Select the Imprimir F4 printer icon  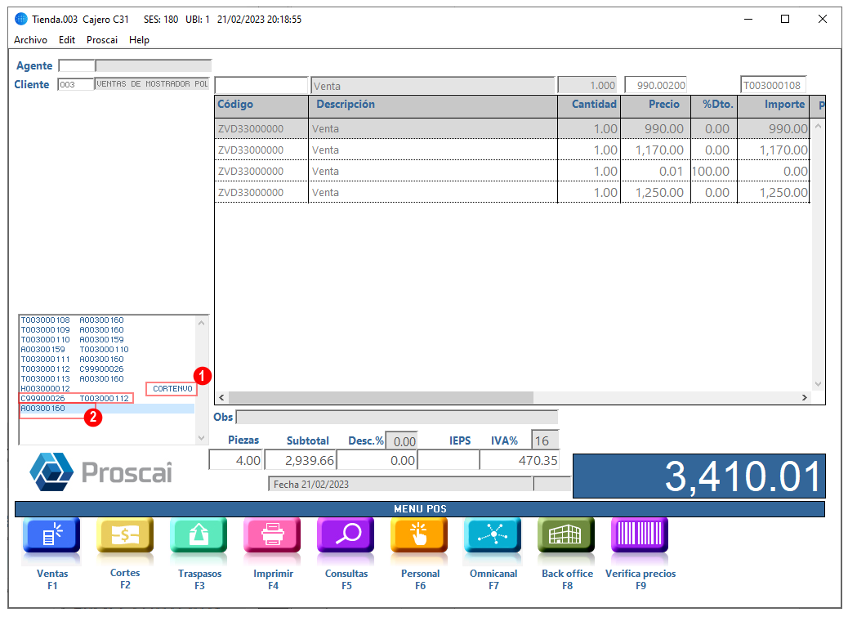(273, 534)
